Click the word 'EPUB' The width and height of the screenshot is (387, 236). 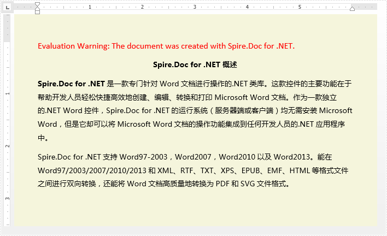[x=250, y=170]
